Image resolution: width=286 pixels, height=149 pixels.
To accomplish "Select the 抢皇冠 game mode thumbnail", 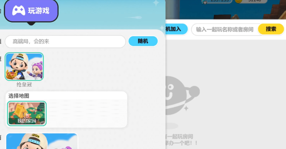I will 24,66.
